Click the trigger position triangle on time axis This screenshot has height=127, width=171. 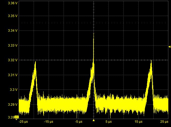[94, 121]
